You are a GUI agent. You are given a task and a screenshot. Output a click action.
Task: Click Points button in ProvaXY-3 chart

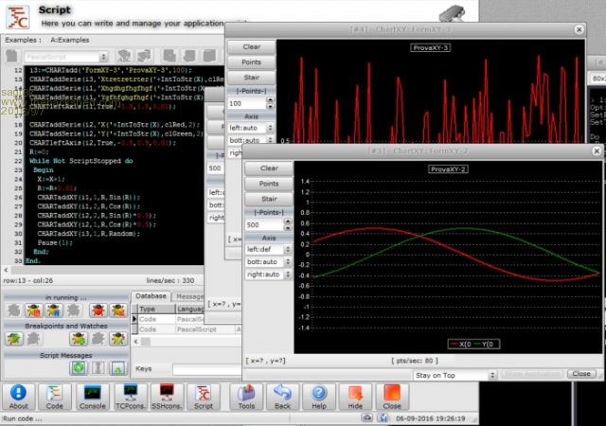point(251,62)
